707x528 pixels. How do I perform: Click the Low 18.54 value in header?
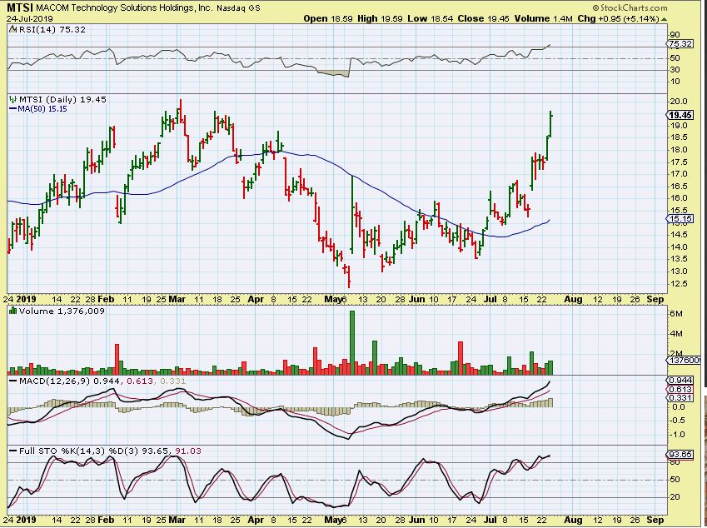[431, 18]
